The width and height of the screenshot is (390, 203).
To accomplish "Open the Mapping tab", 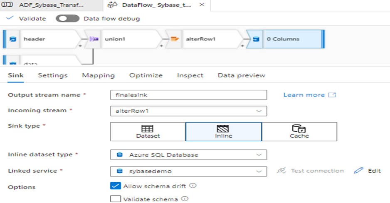I will (99, 75).
